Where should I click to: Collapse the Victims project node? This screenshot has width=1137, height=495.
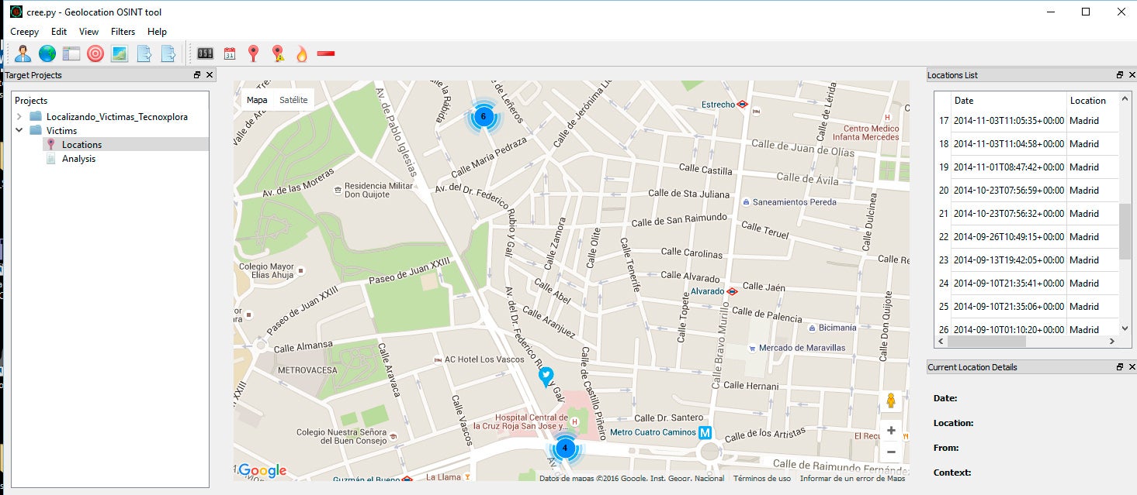tap(19, 130)
